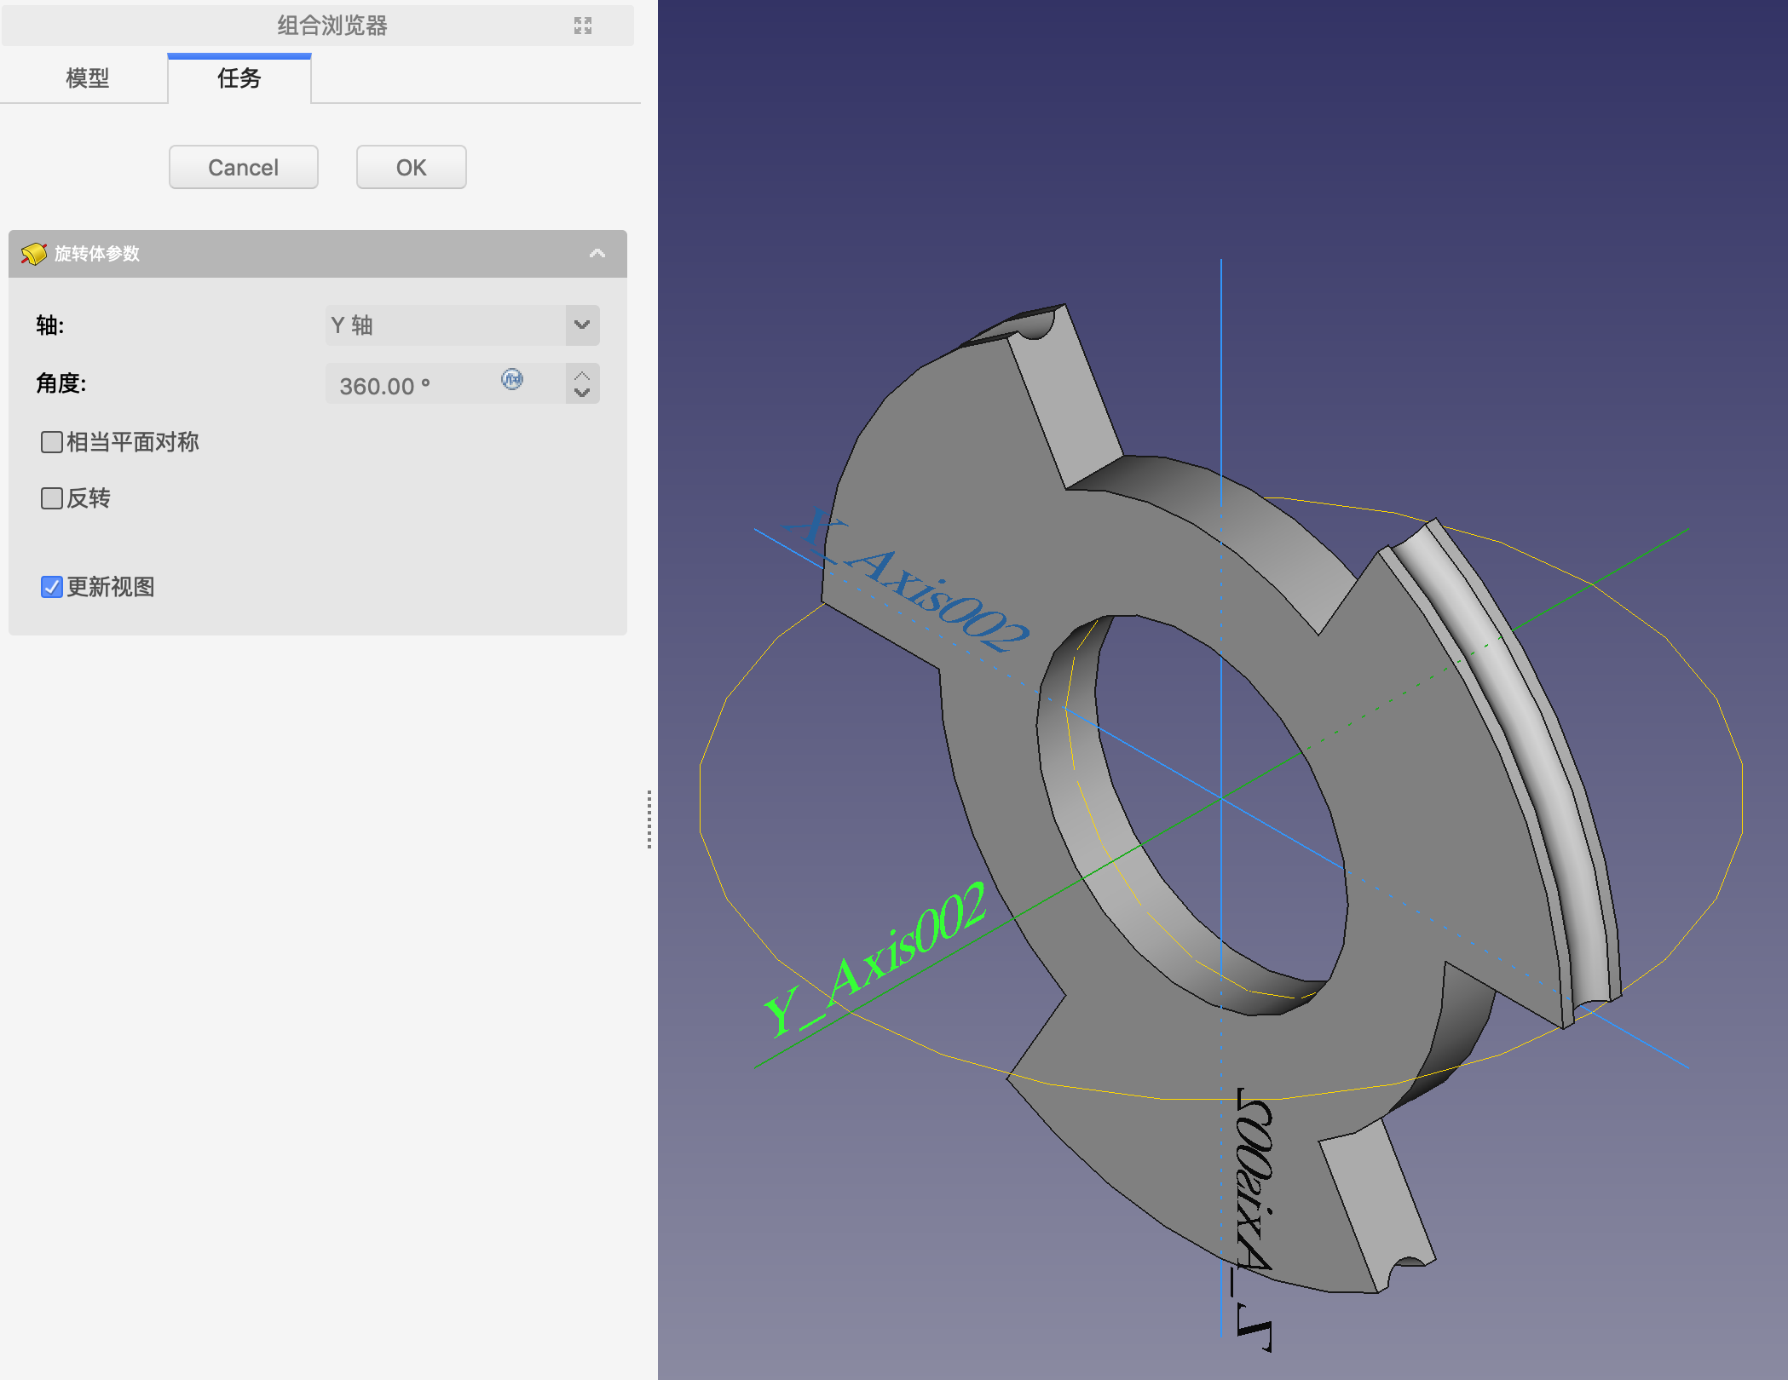Viewport: 1788px width, 1380px height.
Task: Click the undock icon of 组合浏览器 panel
Action: click(583, 26)
